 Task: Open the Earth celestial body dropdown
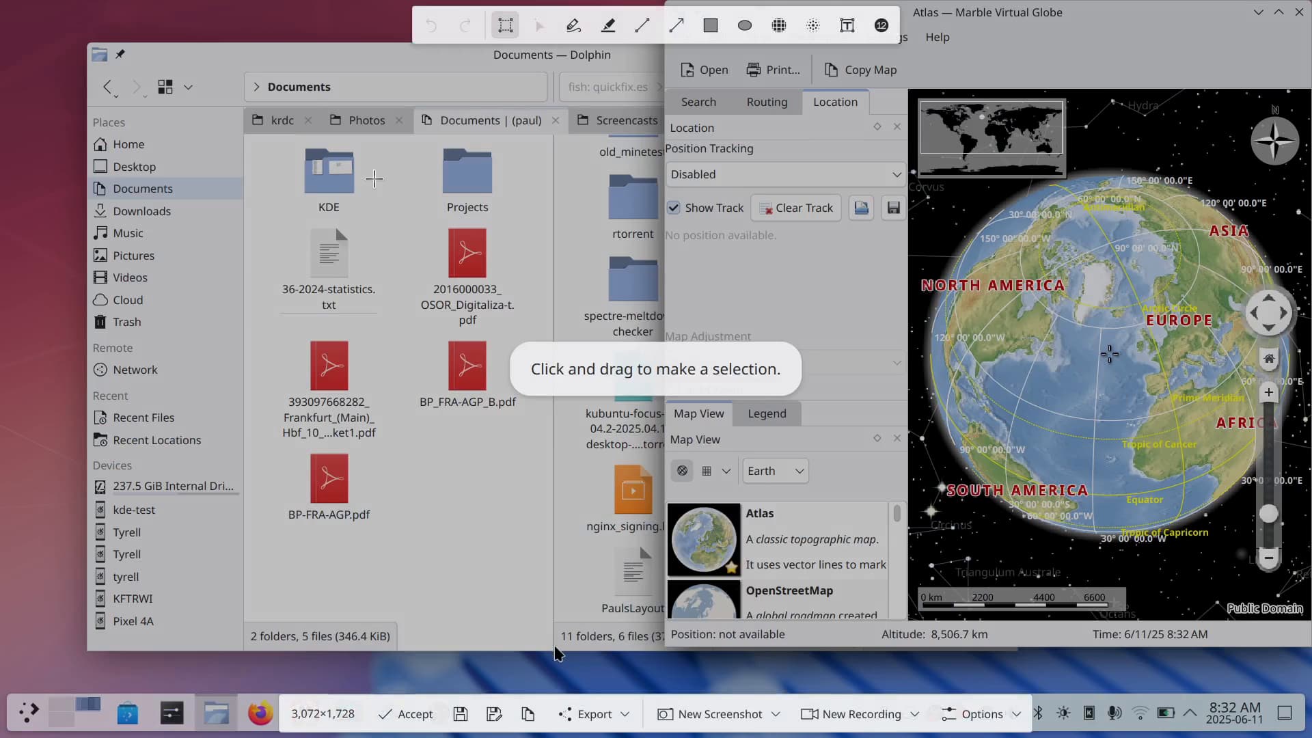click(x=775, y=471)
